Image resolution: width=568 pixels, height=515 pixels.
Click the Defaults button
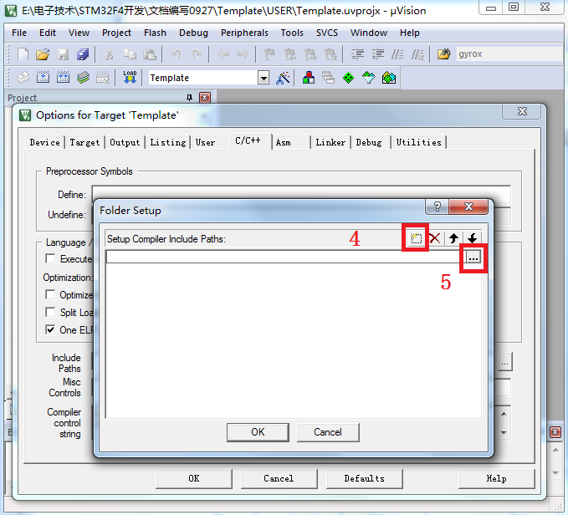pyautogui.click(x=365, y=478)
